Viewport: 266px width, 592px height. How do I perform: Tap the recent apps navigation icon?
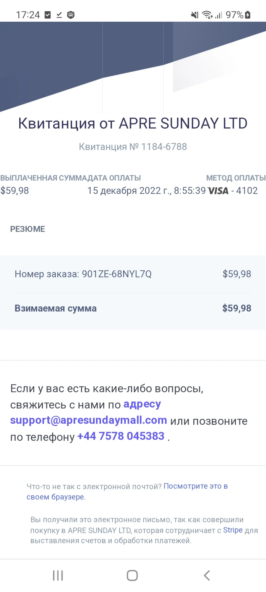click(x=58, y=575)
